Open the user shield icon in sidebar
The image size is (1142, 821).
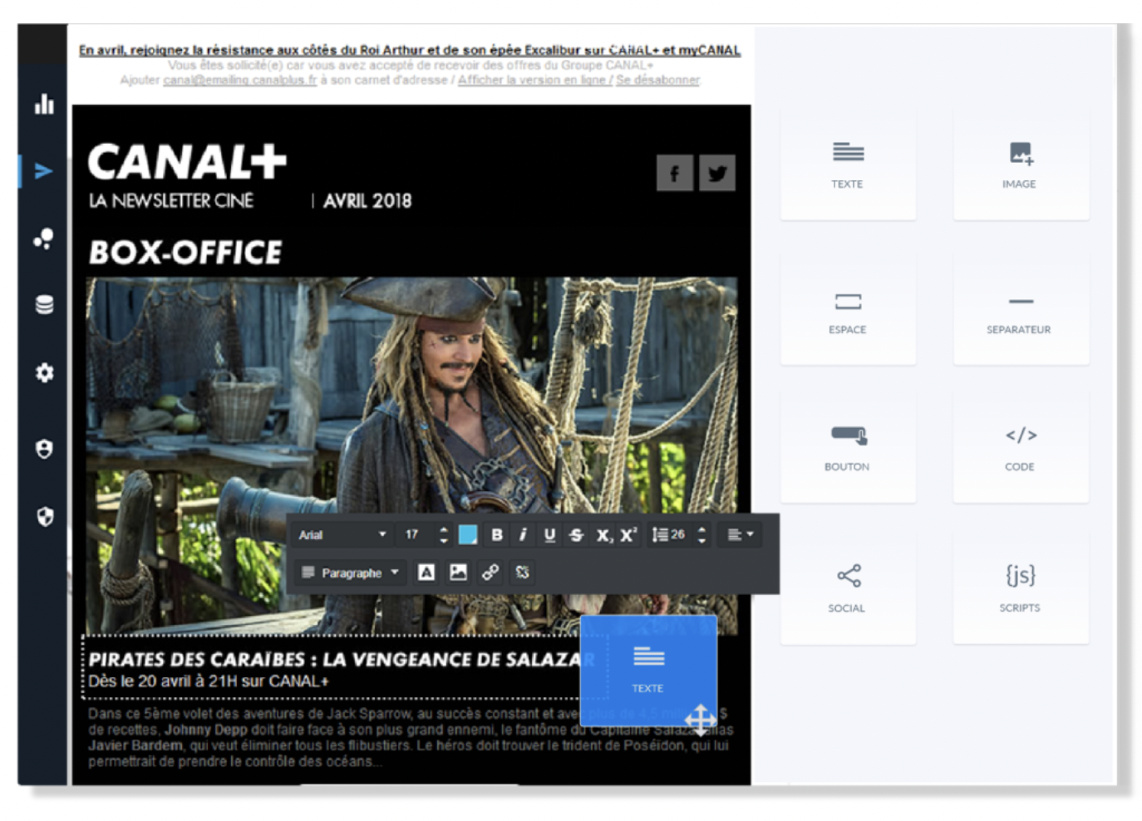pos(44,449)
